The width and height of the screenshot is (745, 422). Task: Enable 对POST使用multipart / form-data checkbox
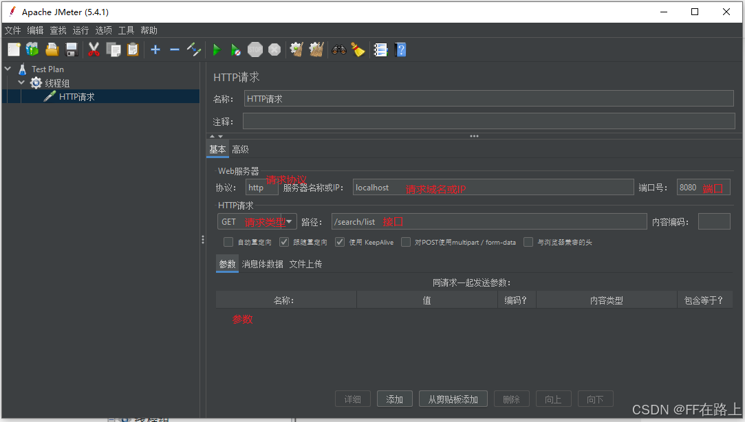pos(406,242)
